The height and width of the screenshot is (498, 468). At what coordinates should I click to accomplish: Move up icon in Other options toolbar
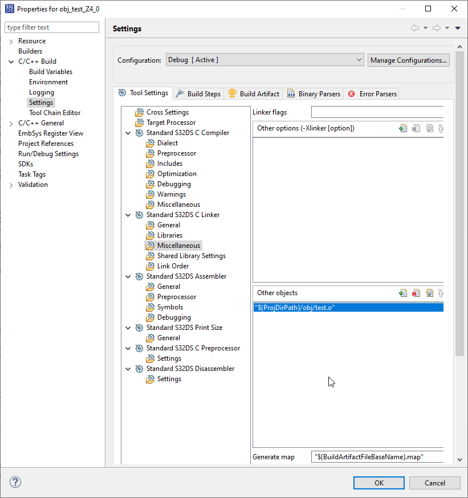click(441, 128)
